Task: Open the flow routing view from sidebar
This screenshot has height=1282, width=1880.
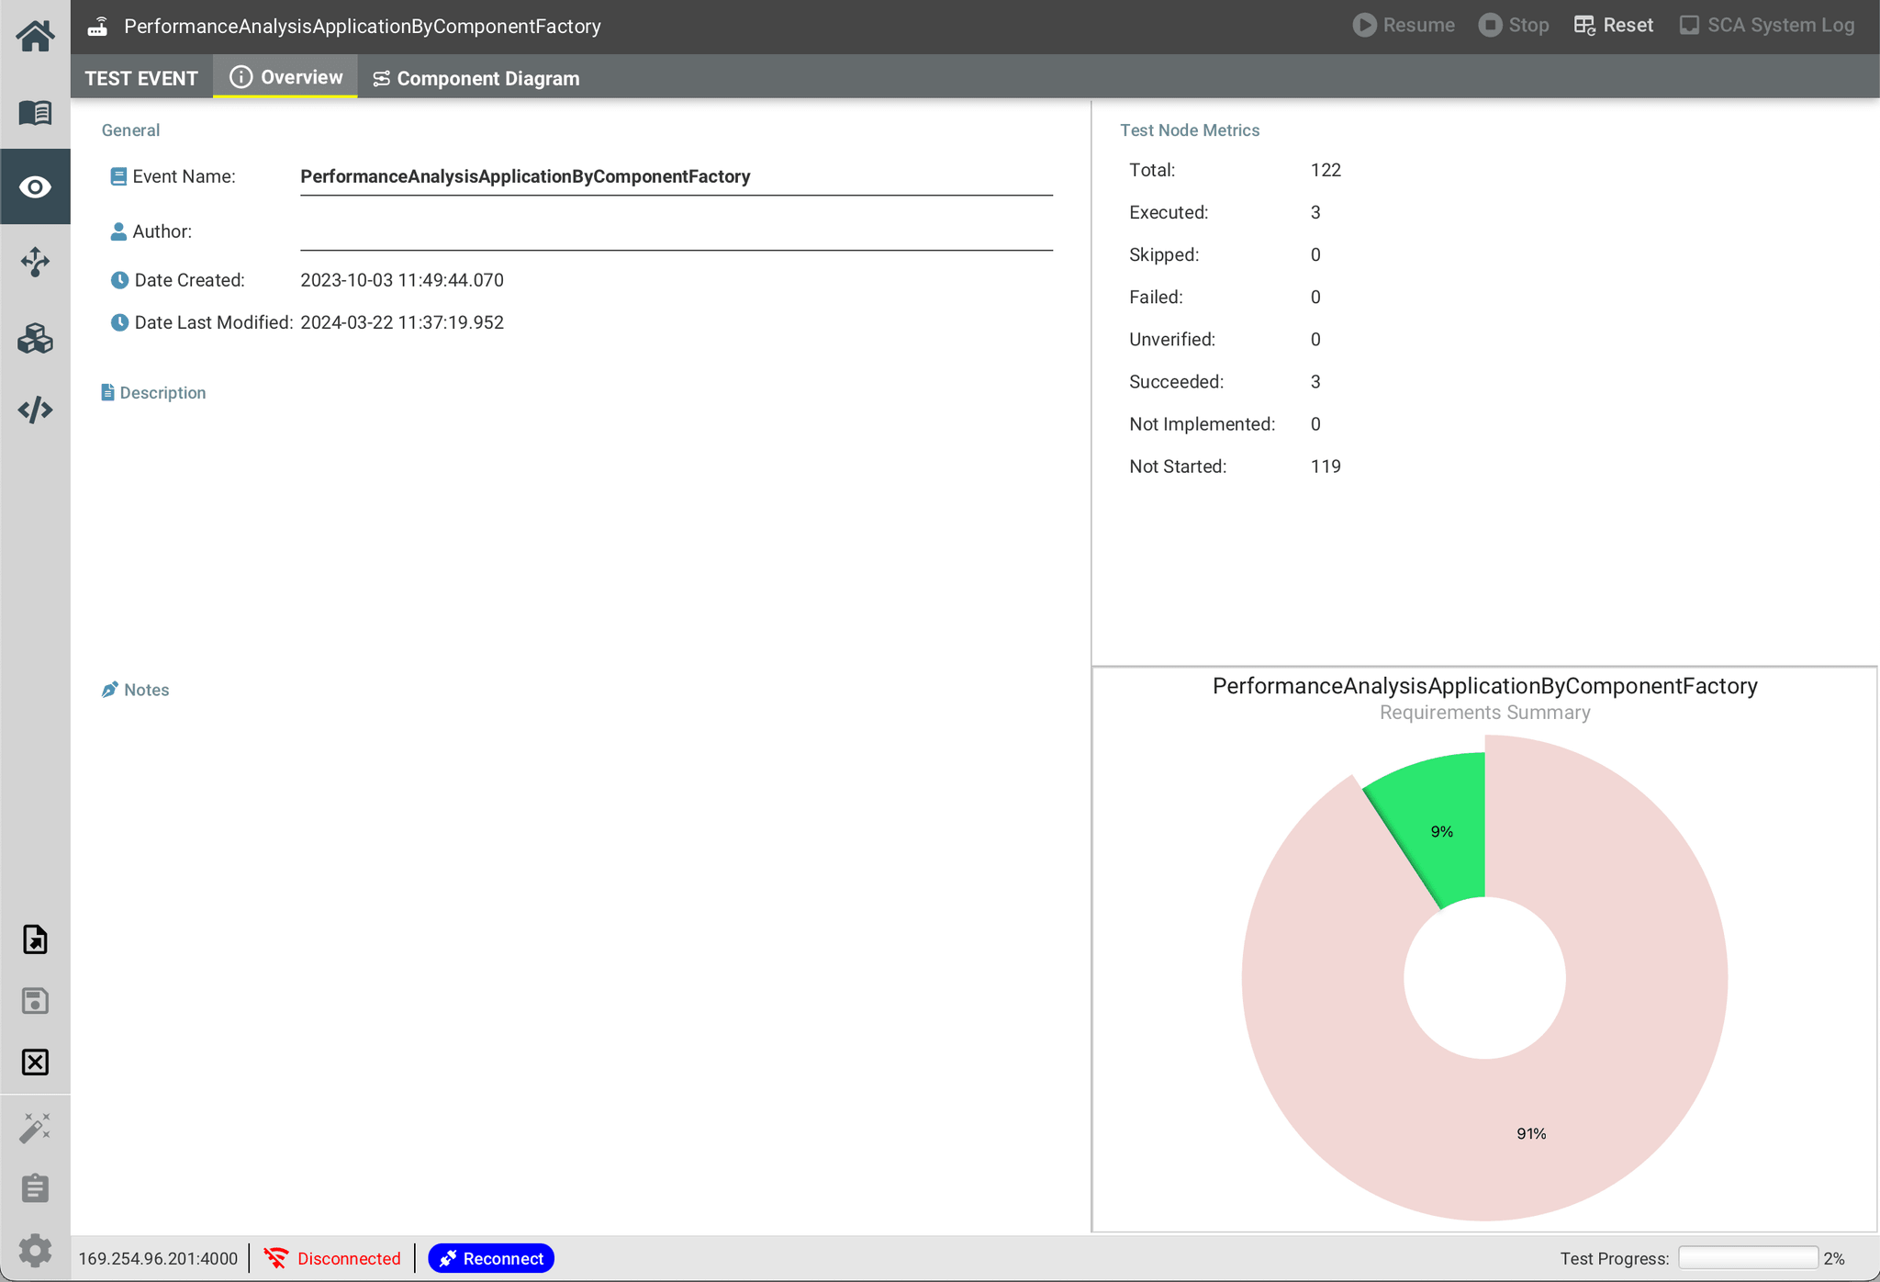Action: 35,263
